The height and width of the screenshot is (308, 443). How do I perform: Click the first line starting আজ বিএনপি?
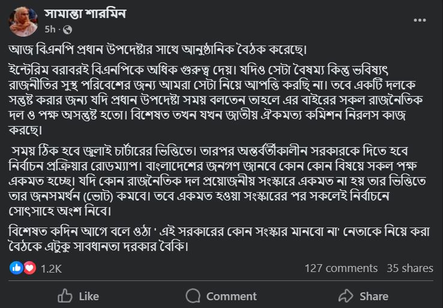158,50
